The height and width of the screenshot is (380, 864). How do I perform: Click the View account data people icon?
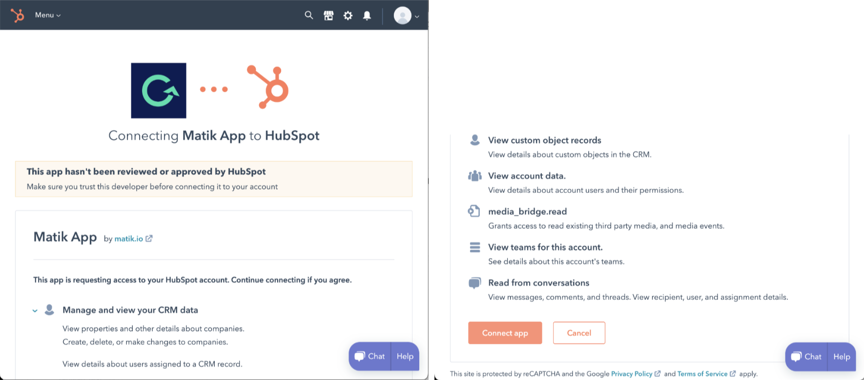pos(474,176)
